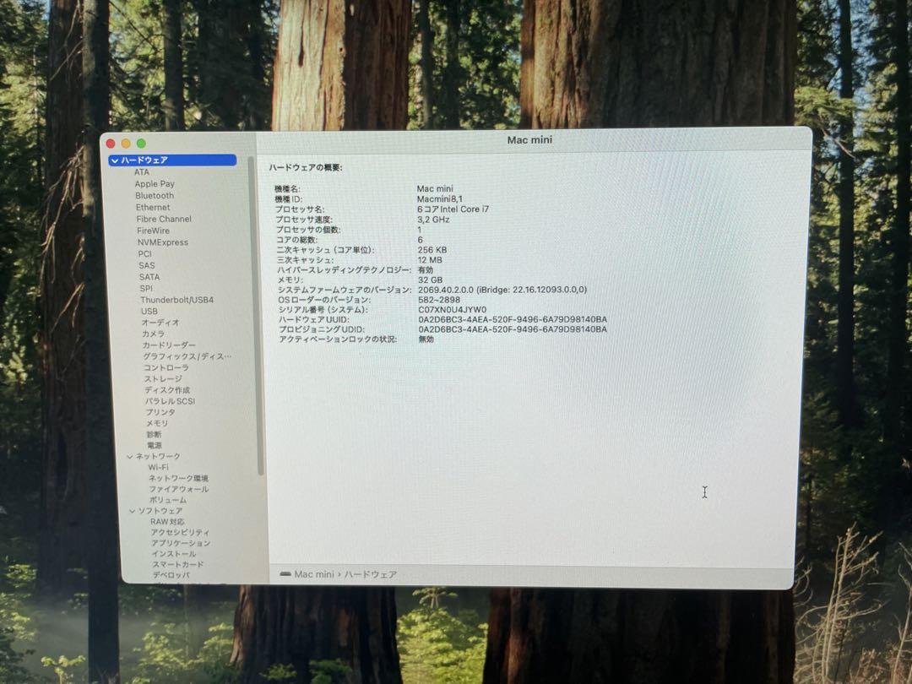The image size is (912, 684).
Task: Click the 3,2 GHz processor speed
Action: [x=433, y=220]
